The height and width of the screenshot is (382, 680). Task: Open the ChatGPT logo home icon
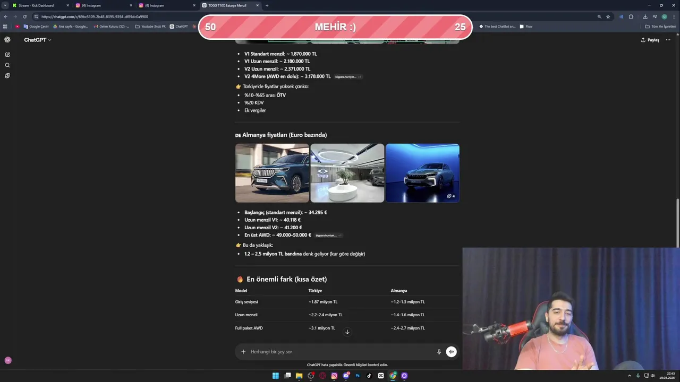click(7, 40)
